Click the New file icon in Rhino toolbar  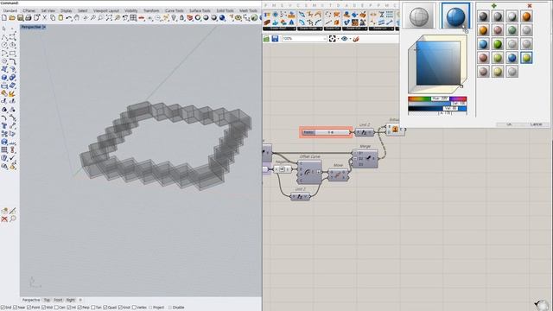4,17
